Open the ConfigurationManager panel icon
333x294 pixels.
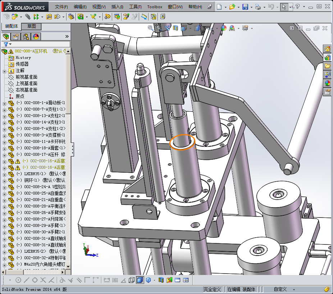(26, 36)
